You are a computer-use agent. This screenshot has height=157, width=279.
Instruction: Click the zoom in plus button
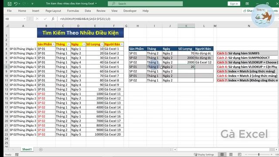coord(272,154)
